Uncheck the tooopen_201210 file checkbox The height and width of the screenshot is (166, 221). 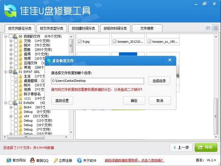point(115,42)
